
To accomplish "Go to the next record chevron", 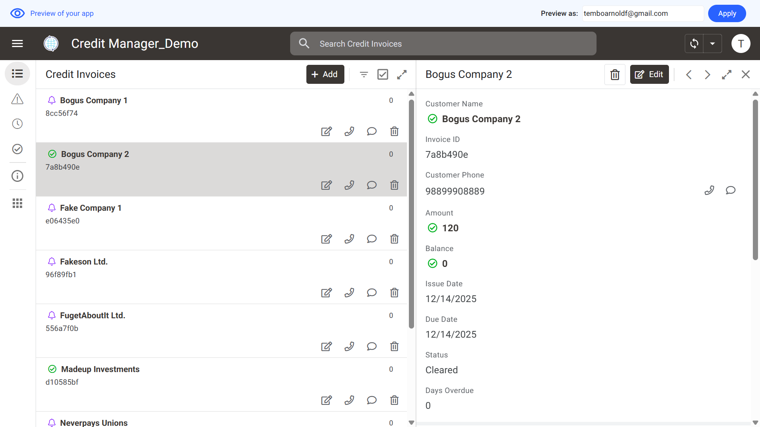I will click(x=707, y=74).
